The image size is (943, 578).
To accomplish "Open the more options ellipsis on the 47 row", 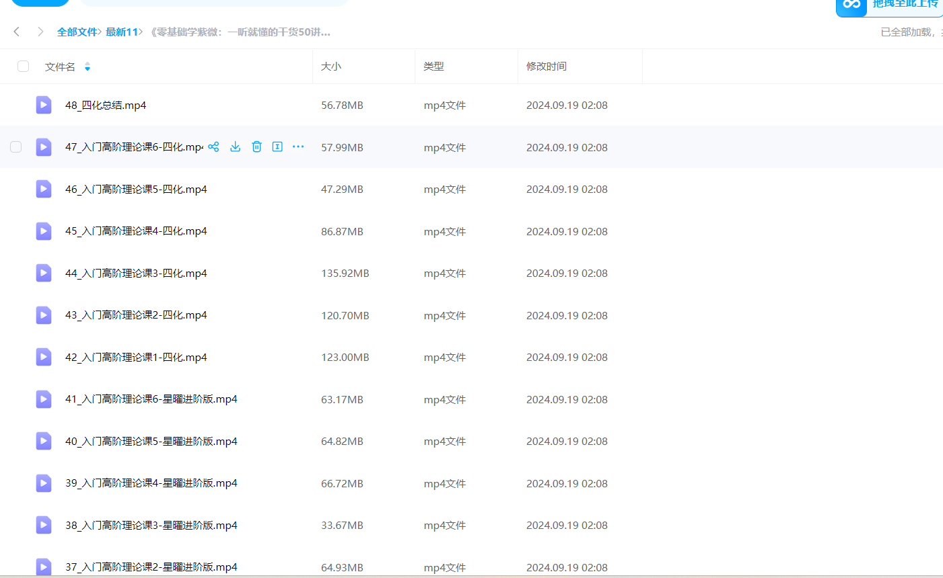I will tap(298, 147).
